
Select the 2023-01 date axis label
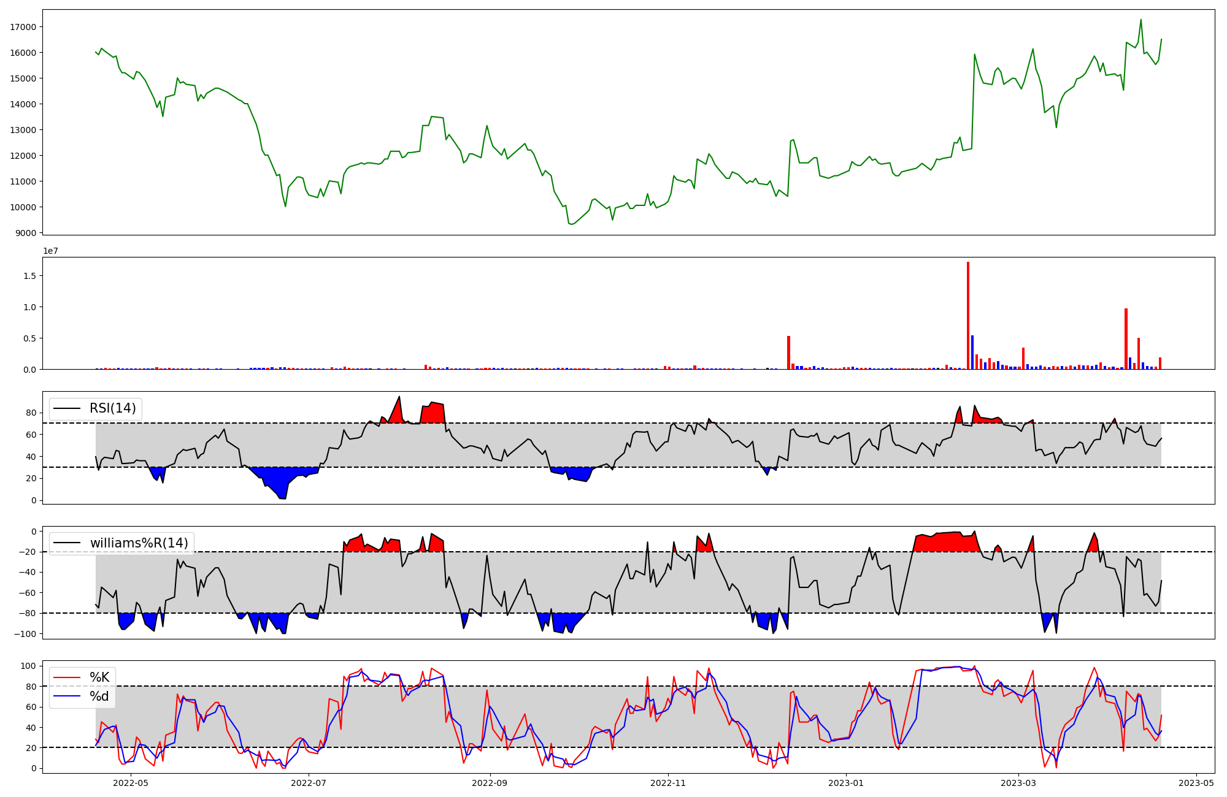pyautogui.click(x=846, y=783)
